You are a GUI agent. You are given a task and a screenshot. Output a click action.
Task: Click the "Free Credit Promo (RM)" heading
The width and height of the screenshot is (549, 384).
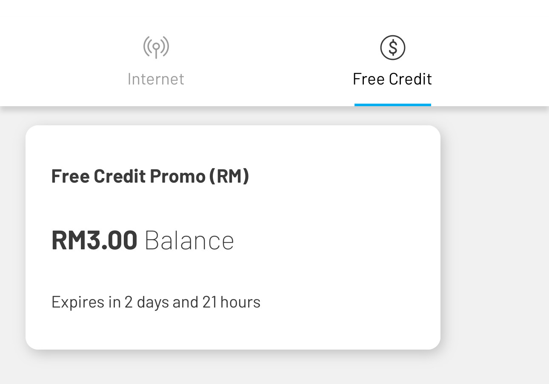(x=150, y=176)
